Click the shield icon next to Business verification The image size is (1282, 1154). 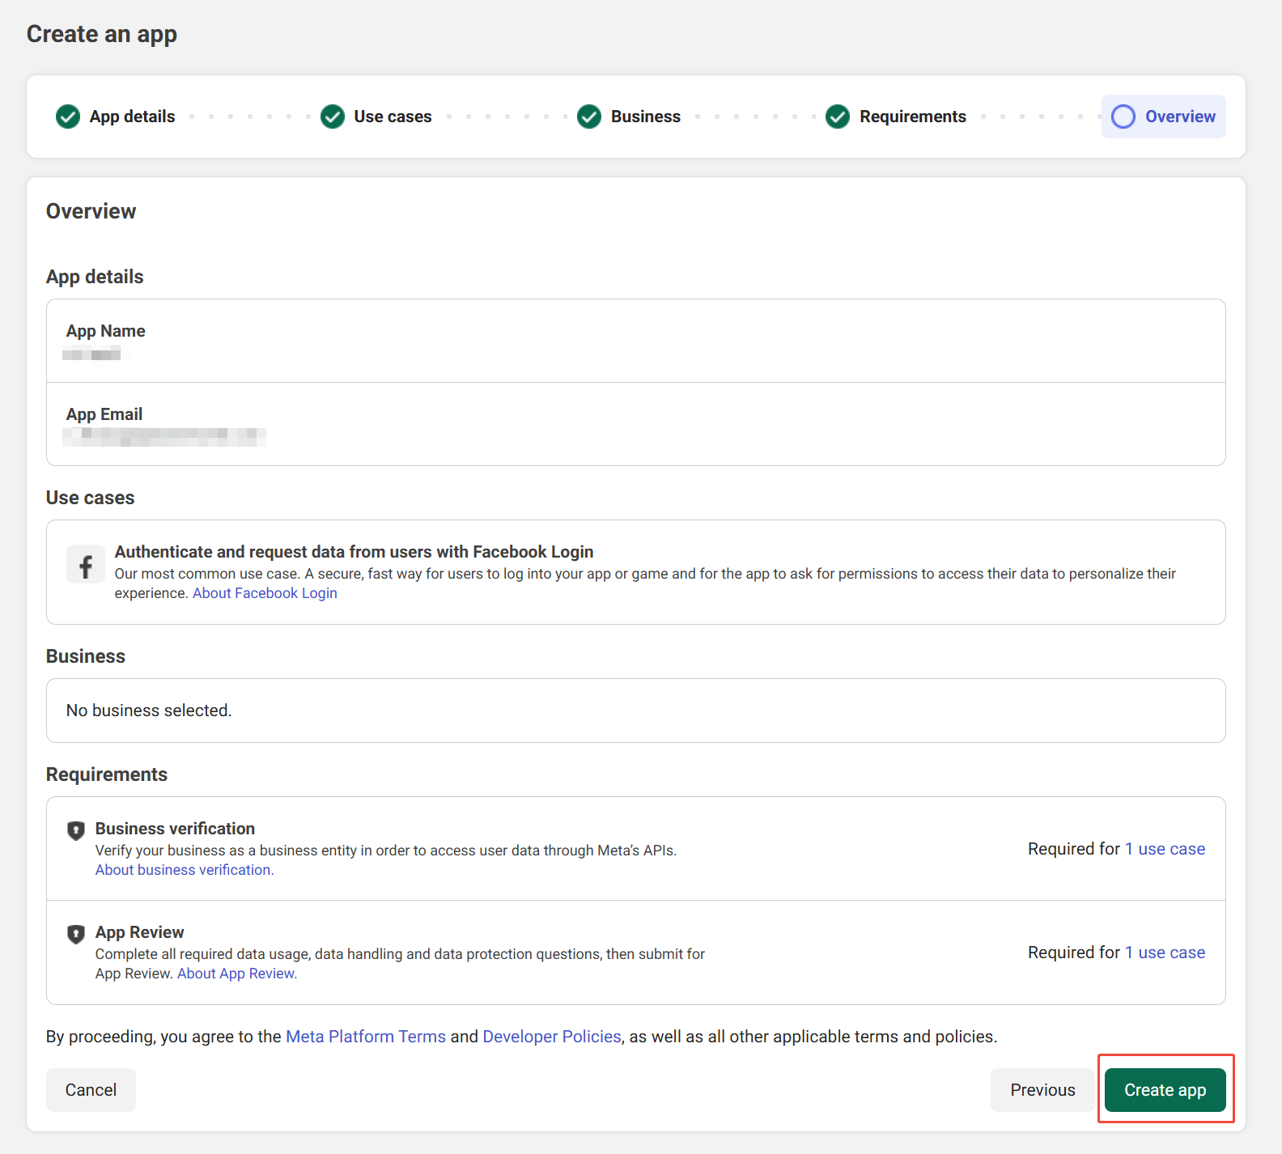[76, 830]
